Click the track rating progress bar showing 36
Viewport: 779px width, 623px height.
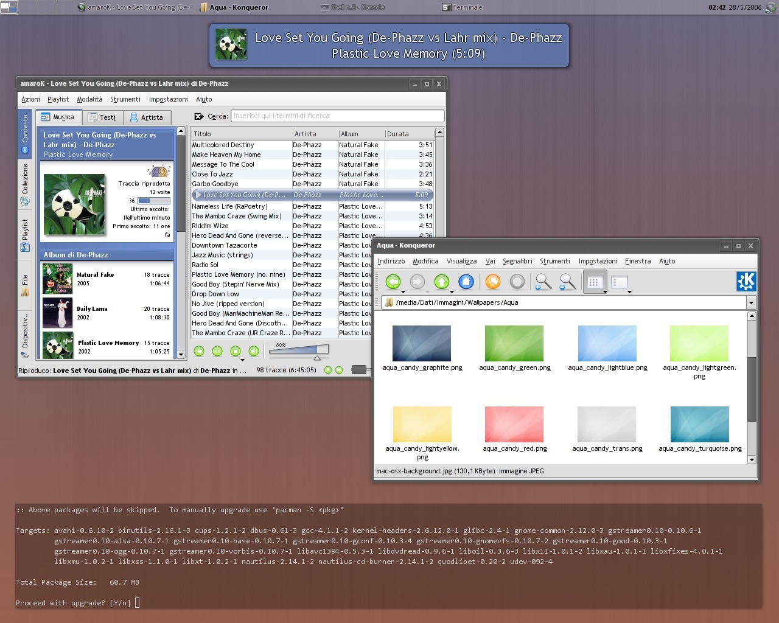(153, 200)
